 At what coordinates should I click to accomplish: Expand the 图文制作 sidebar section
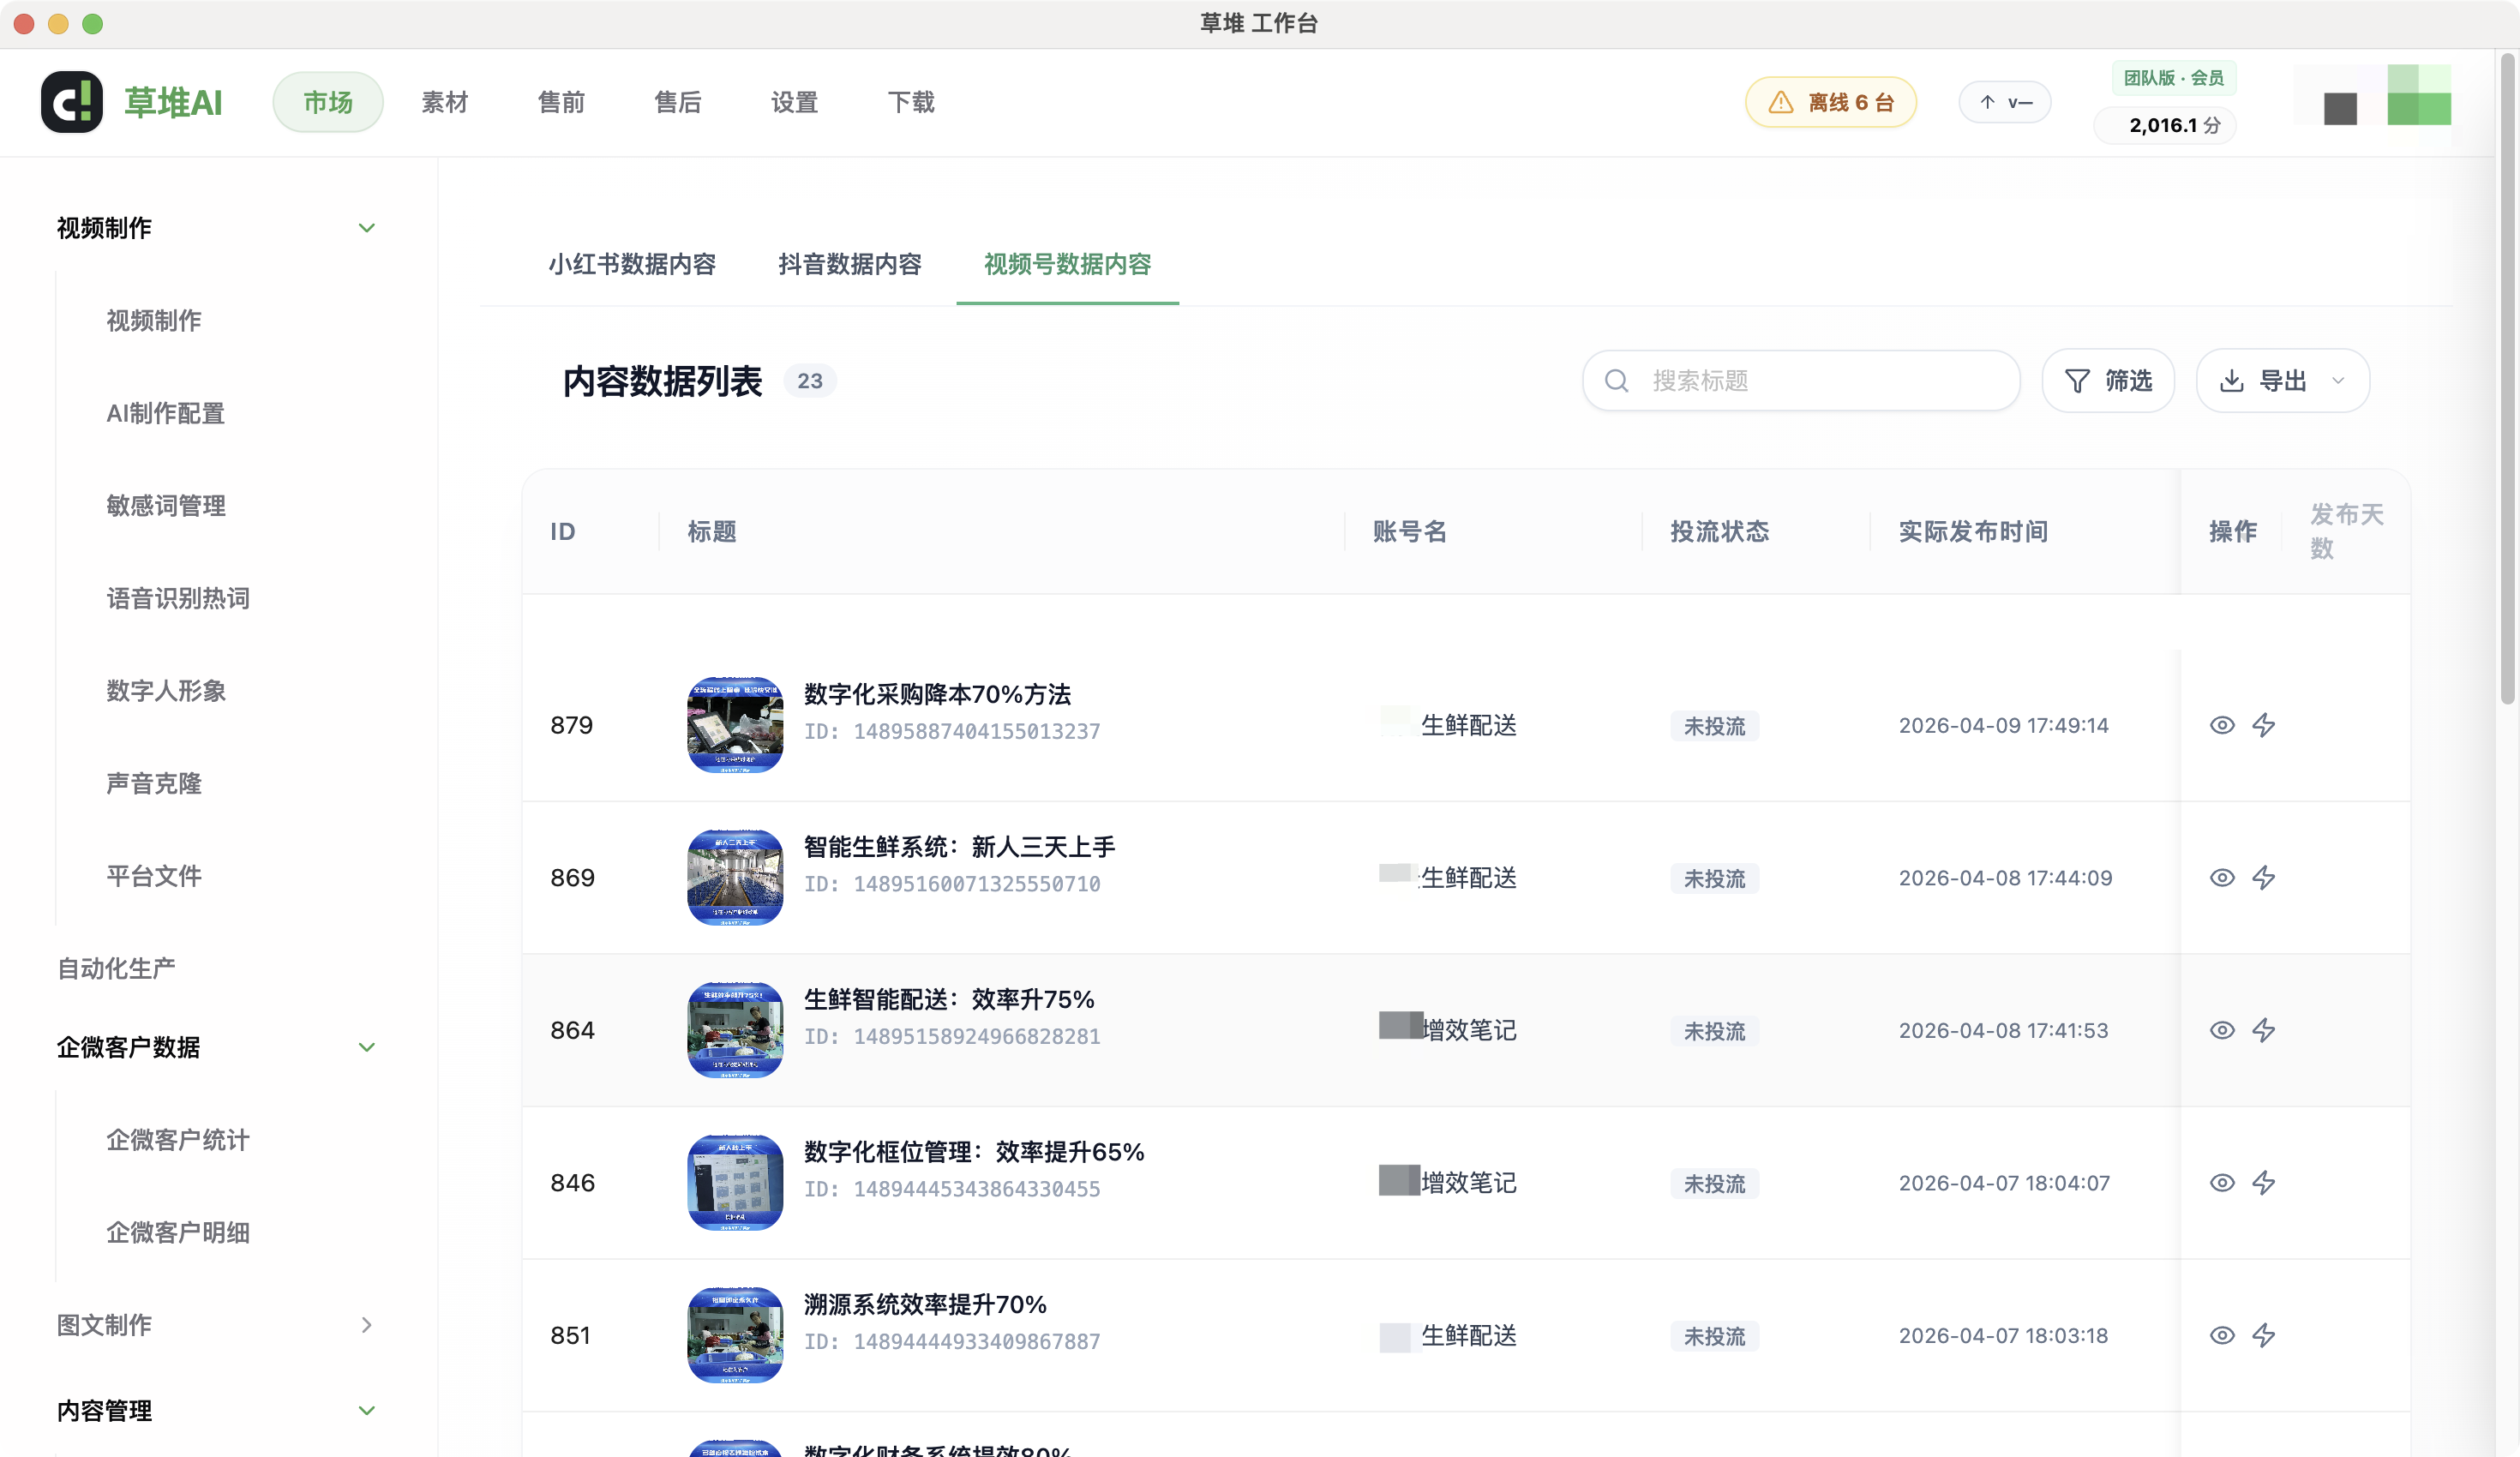[367, 1325]
